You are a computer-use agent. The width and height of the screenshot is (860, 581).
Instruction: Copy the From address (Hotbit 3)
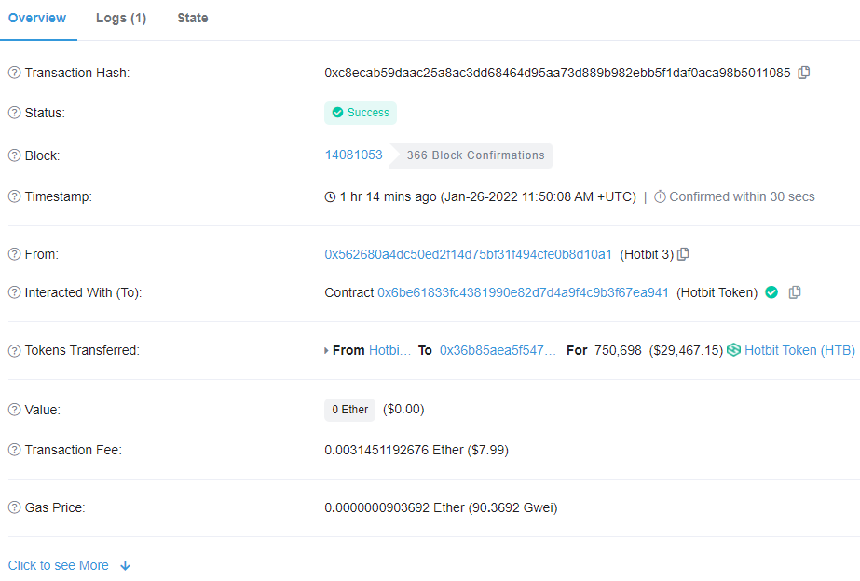pyautogui.click(x=683, y=254)
